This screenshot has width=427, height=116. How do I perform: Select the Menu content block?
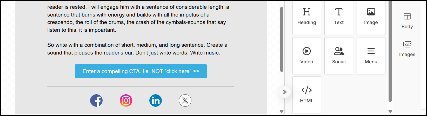pos(371,56)
